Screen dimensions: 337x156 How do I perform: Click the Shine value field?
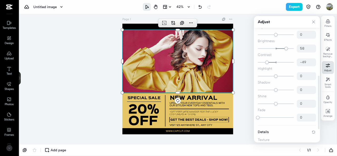coord(306,104)
